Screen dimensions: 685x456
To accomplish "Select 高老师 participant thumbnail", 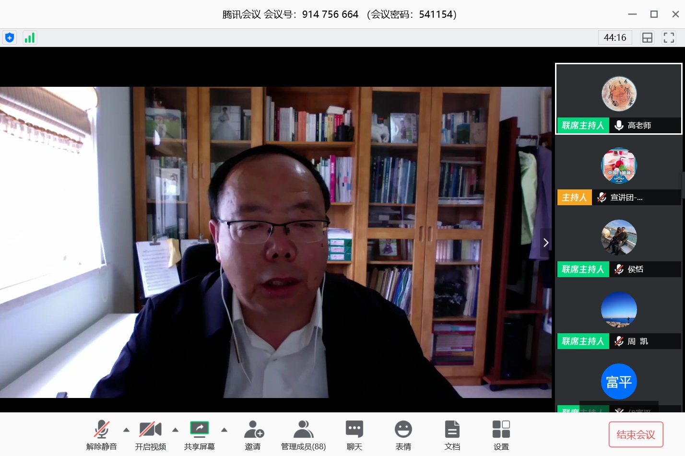I will coord(618,98).
